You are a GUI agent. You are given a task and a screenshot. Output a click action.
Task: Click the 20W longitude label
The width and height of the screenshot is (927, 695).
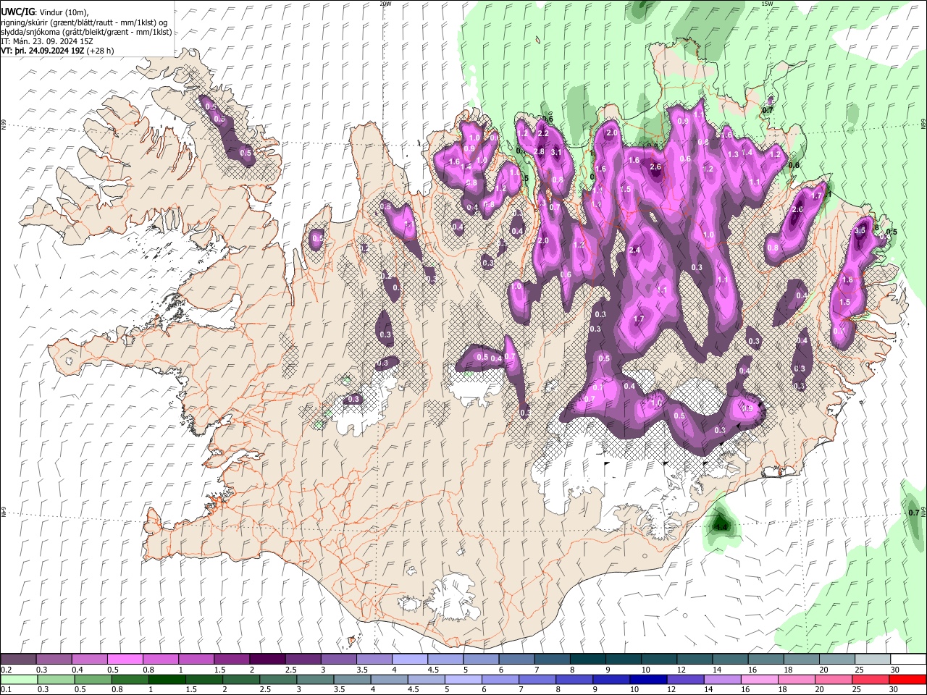tap(386, 4)
